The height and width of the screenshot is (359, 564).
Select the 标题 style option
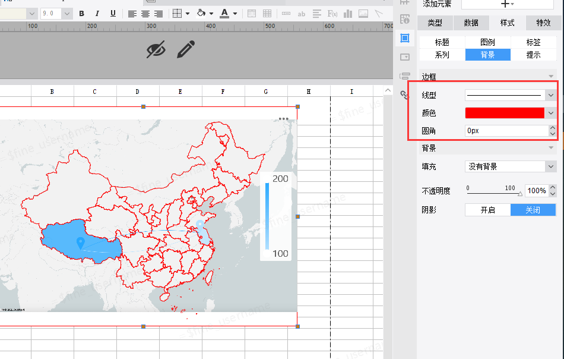[x=442, y=42]
